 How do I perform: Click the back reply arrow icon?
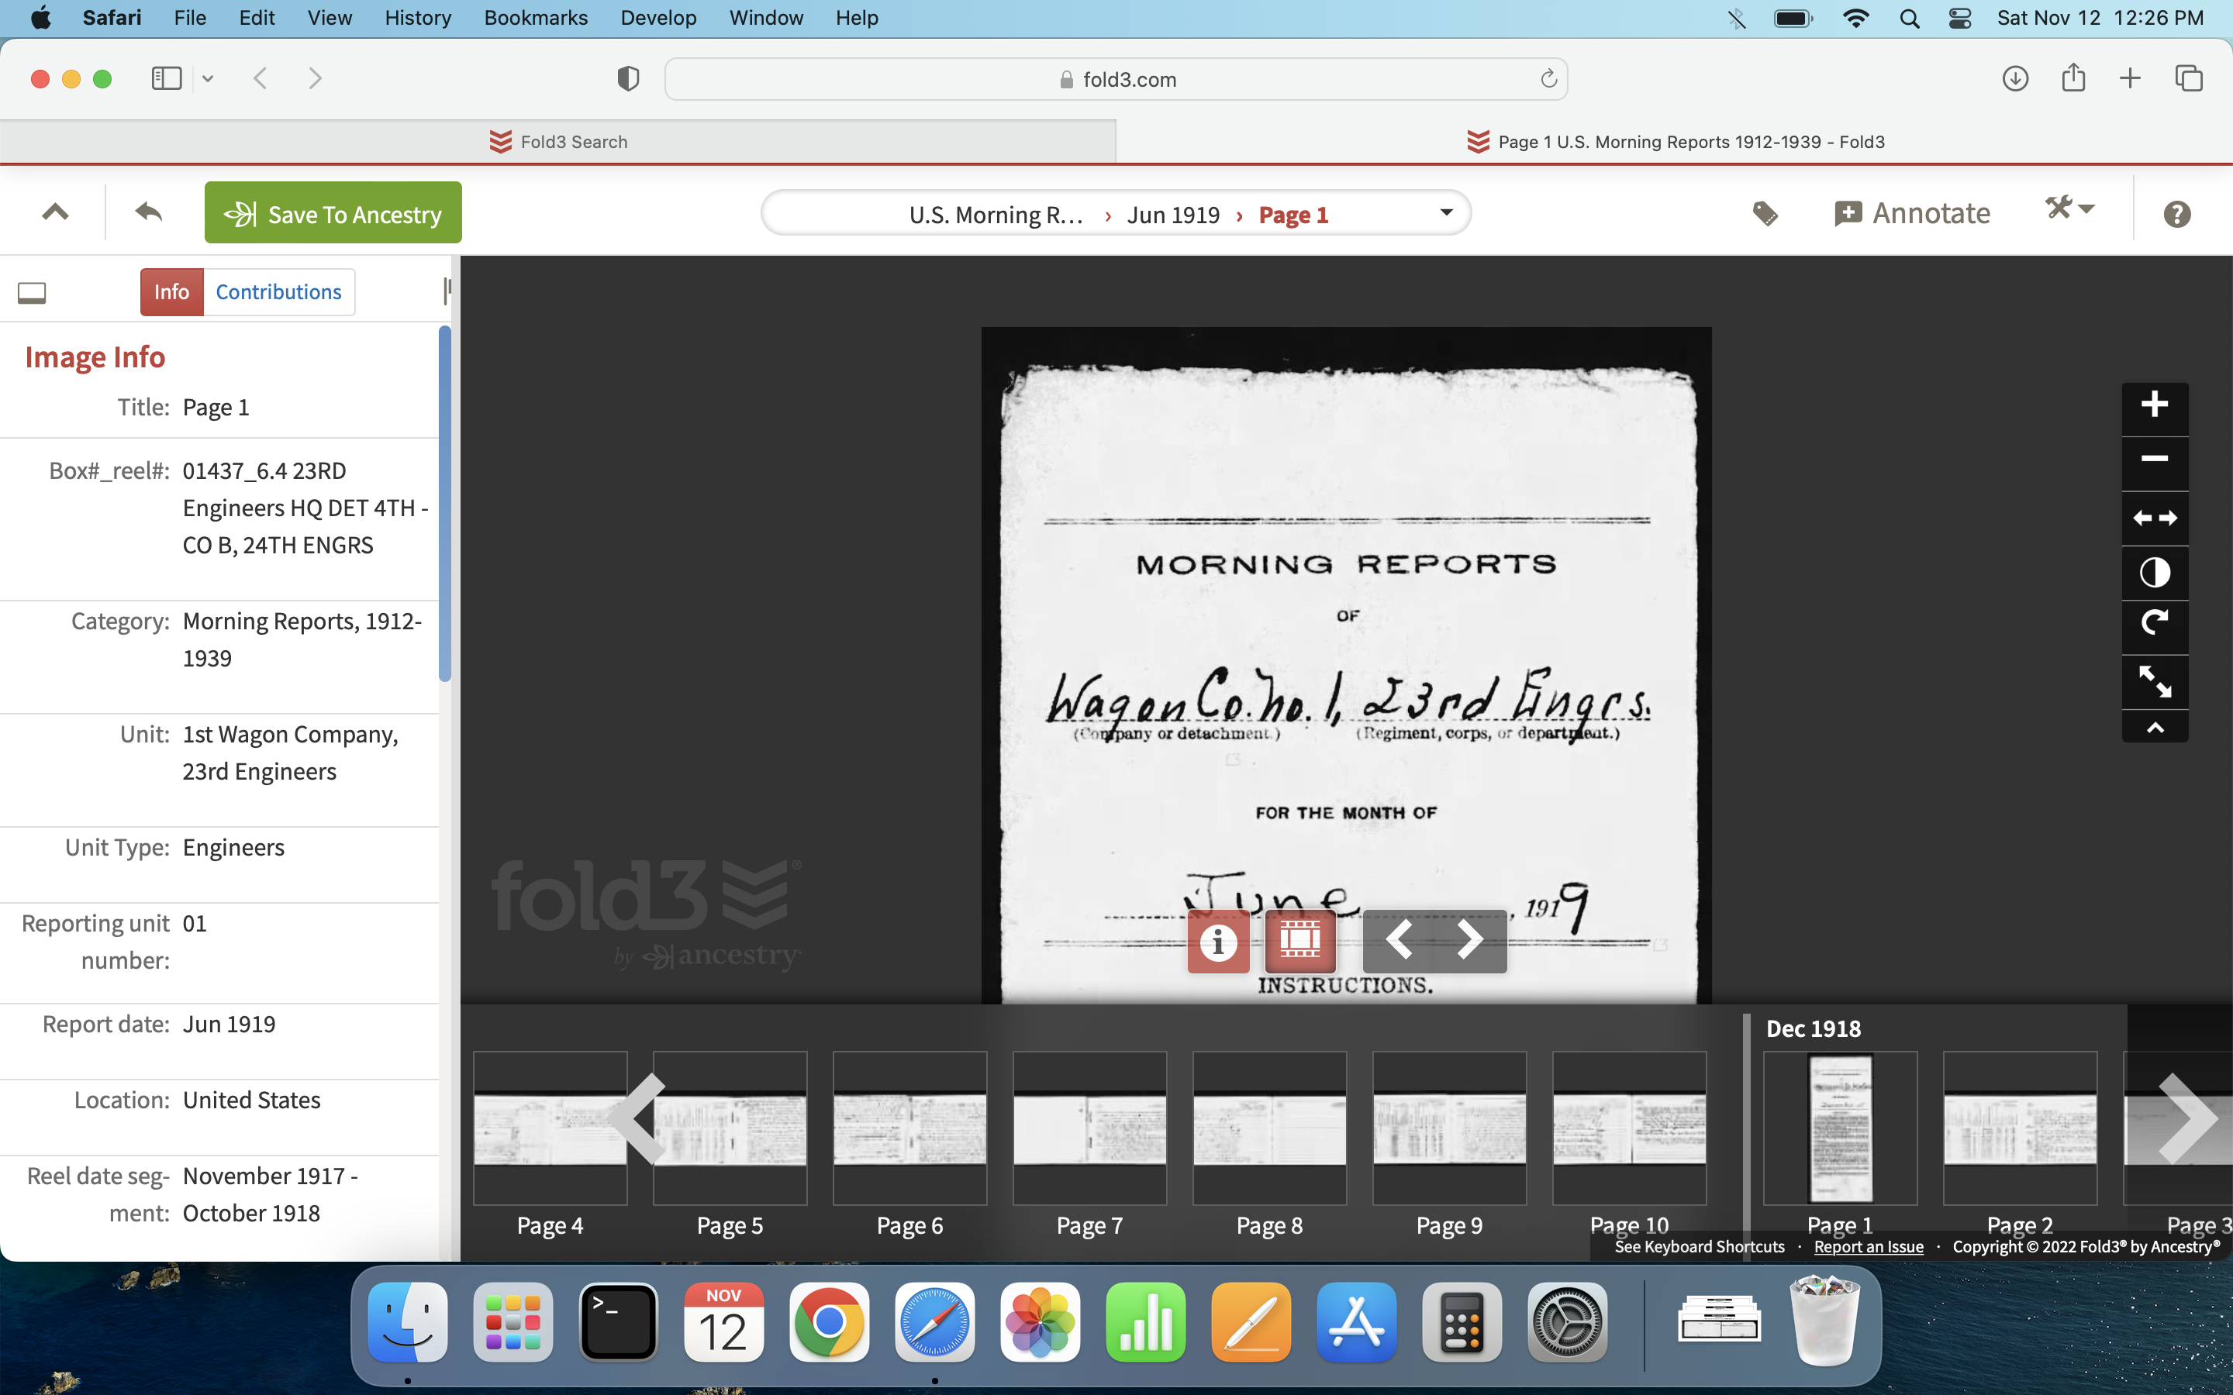[149, 213]
